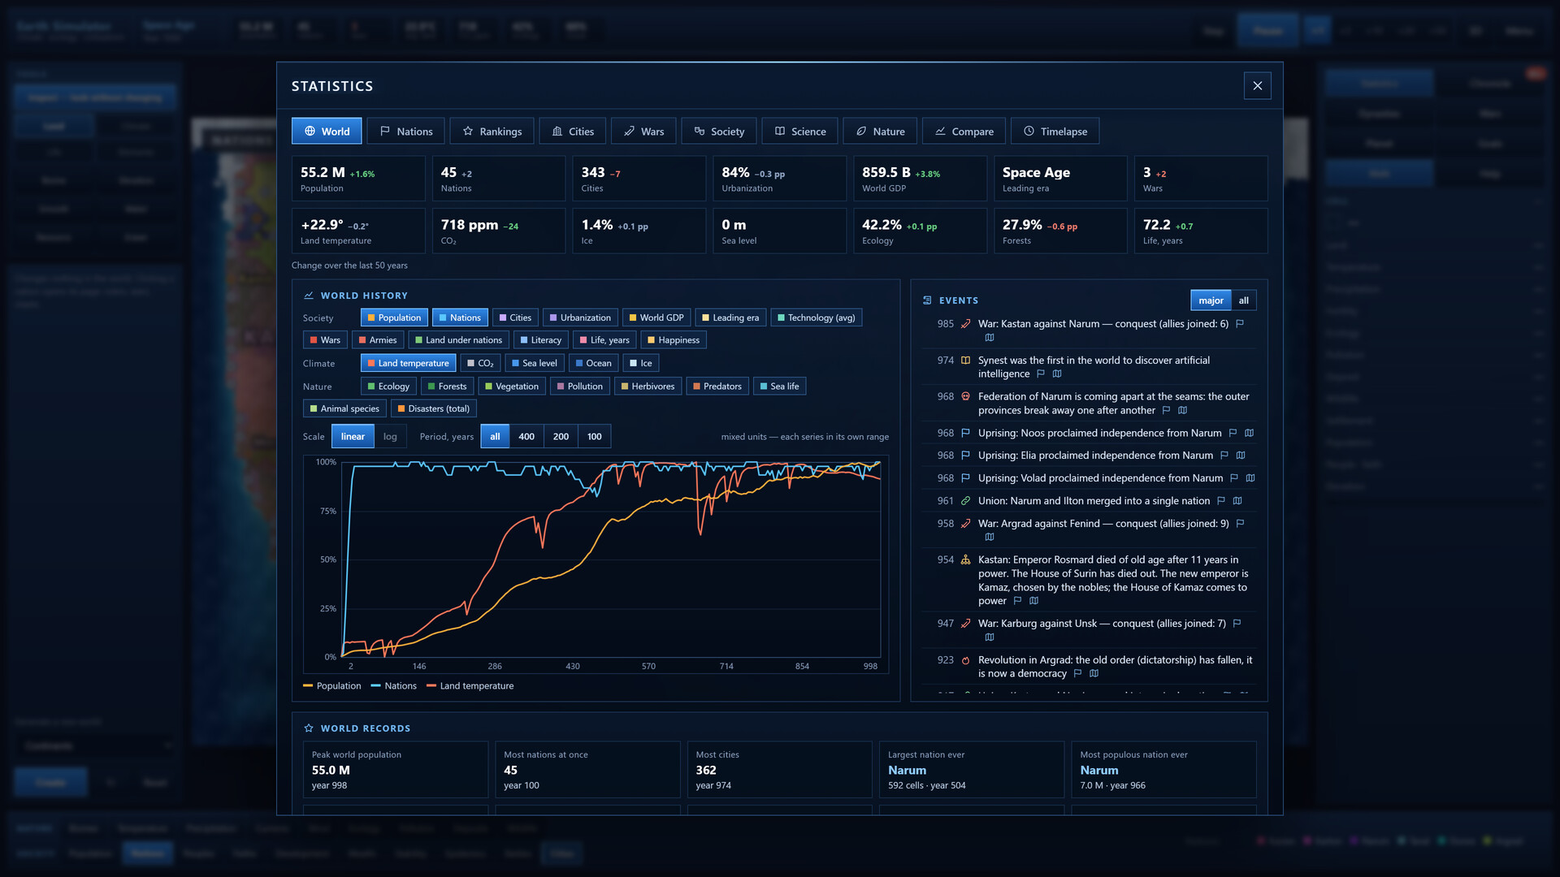Enable the Animal species series chip
Screen dimensions: 1560x877
click(x=344, y=408)
